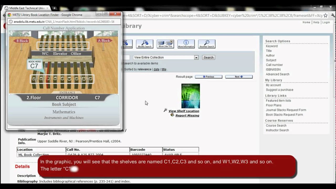
Task: Open Featured item lists link
Action: (278, 101)
